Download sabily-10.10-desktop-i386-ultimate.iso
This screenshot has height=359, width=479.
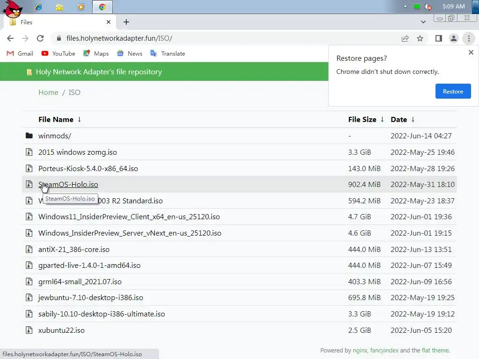click(x=102, y=314)
